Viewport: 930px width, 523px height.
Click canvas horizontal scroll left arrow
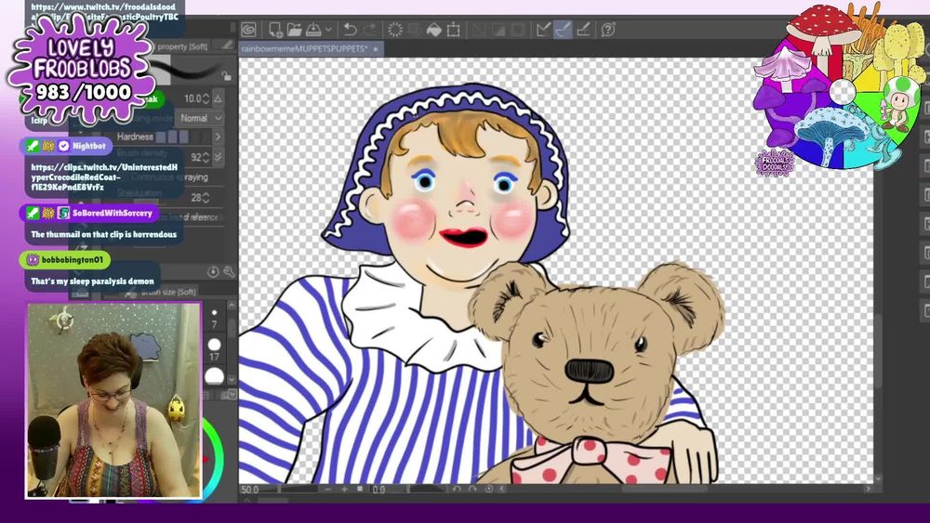[502, 490]
